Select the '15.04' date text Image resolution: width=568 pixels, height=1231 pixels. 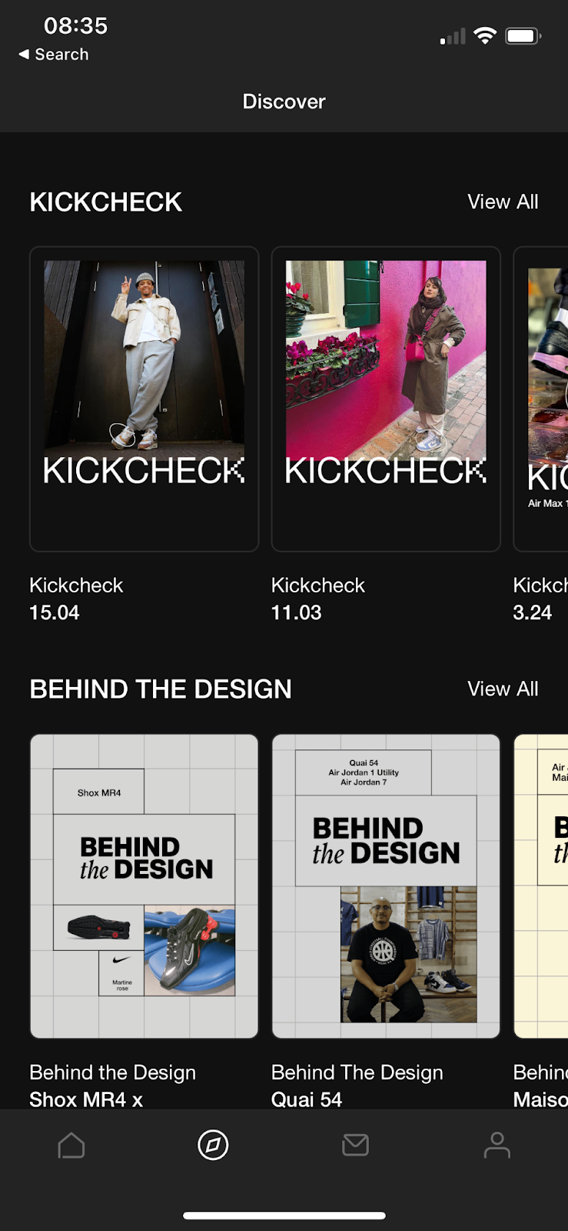(x=55, y=612)
